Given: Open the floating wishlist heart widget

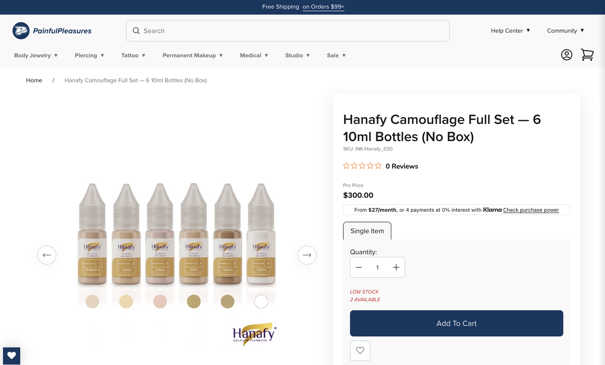Looking at the screenshot, I should tap(12, 356).
